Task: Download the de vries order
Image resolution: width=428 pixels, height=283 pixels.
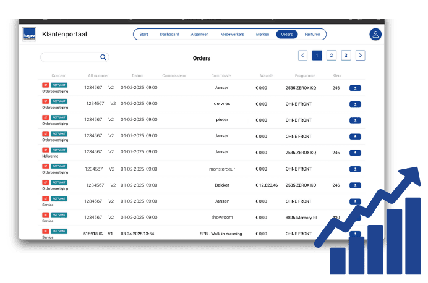Action: tap(355, 104)
